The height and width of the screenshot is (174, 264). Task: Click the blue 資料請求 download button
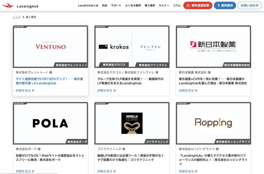click(225, 5)
